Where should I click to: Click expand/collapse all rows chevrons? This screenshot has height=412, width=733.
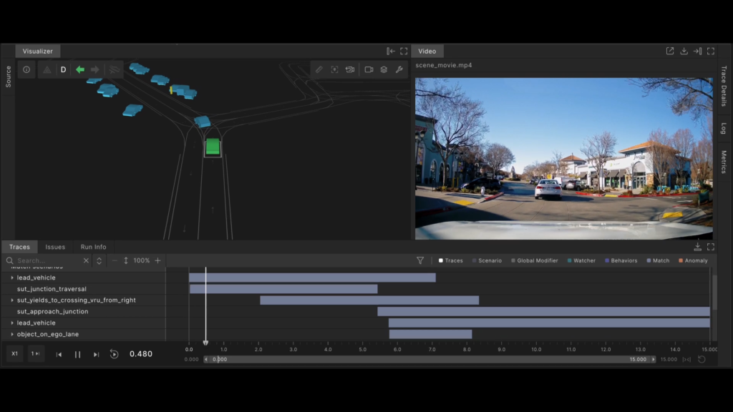(x=99, y=260)
